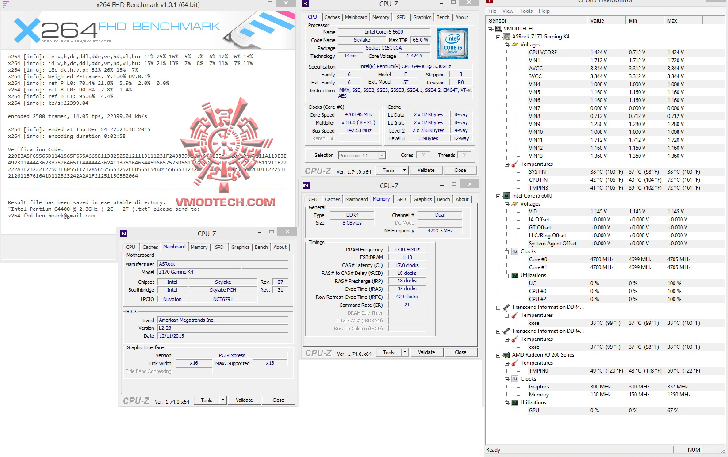Open the Help menu in HWMonitor
The width and height of the screenshot is (728, 457).
pos(544,11)
